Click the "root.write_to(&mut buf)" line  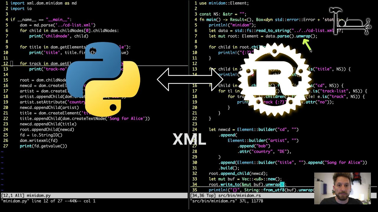(x=248, y=185)
